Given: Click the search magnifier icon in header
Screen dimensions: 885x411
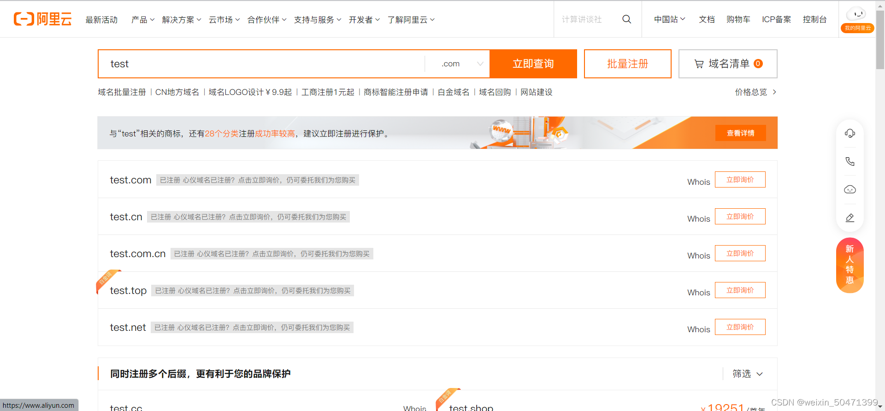Looking at the screenshot, I should tap(626, 19).
